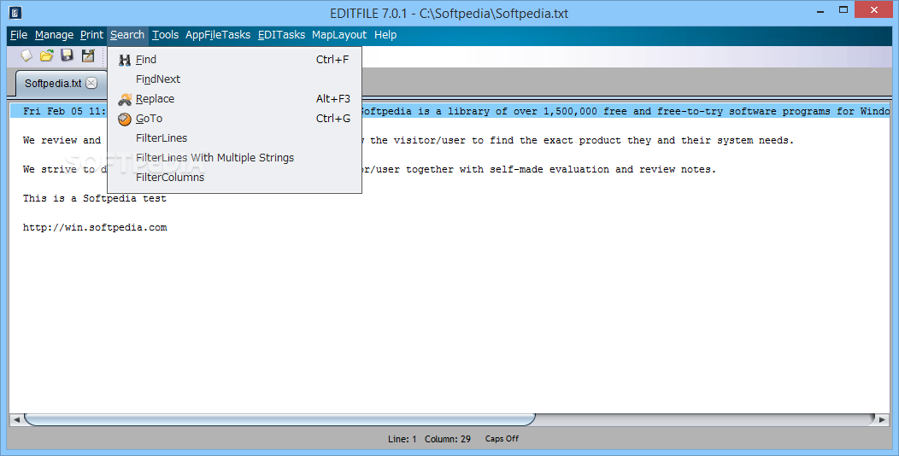
Task: Click the 'This is a Softpedia test' line
Action: 95,198
